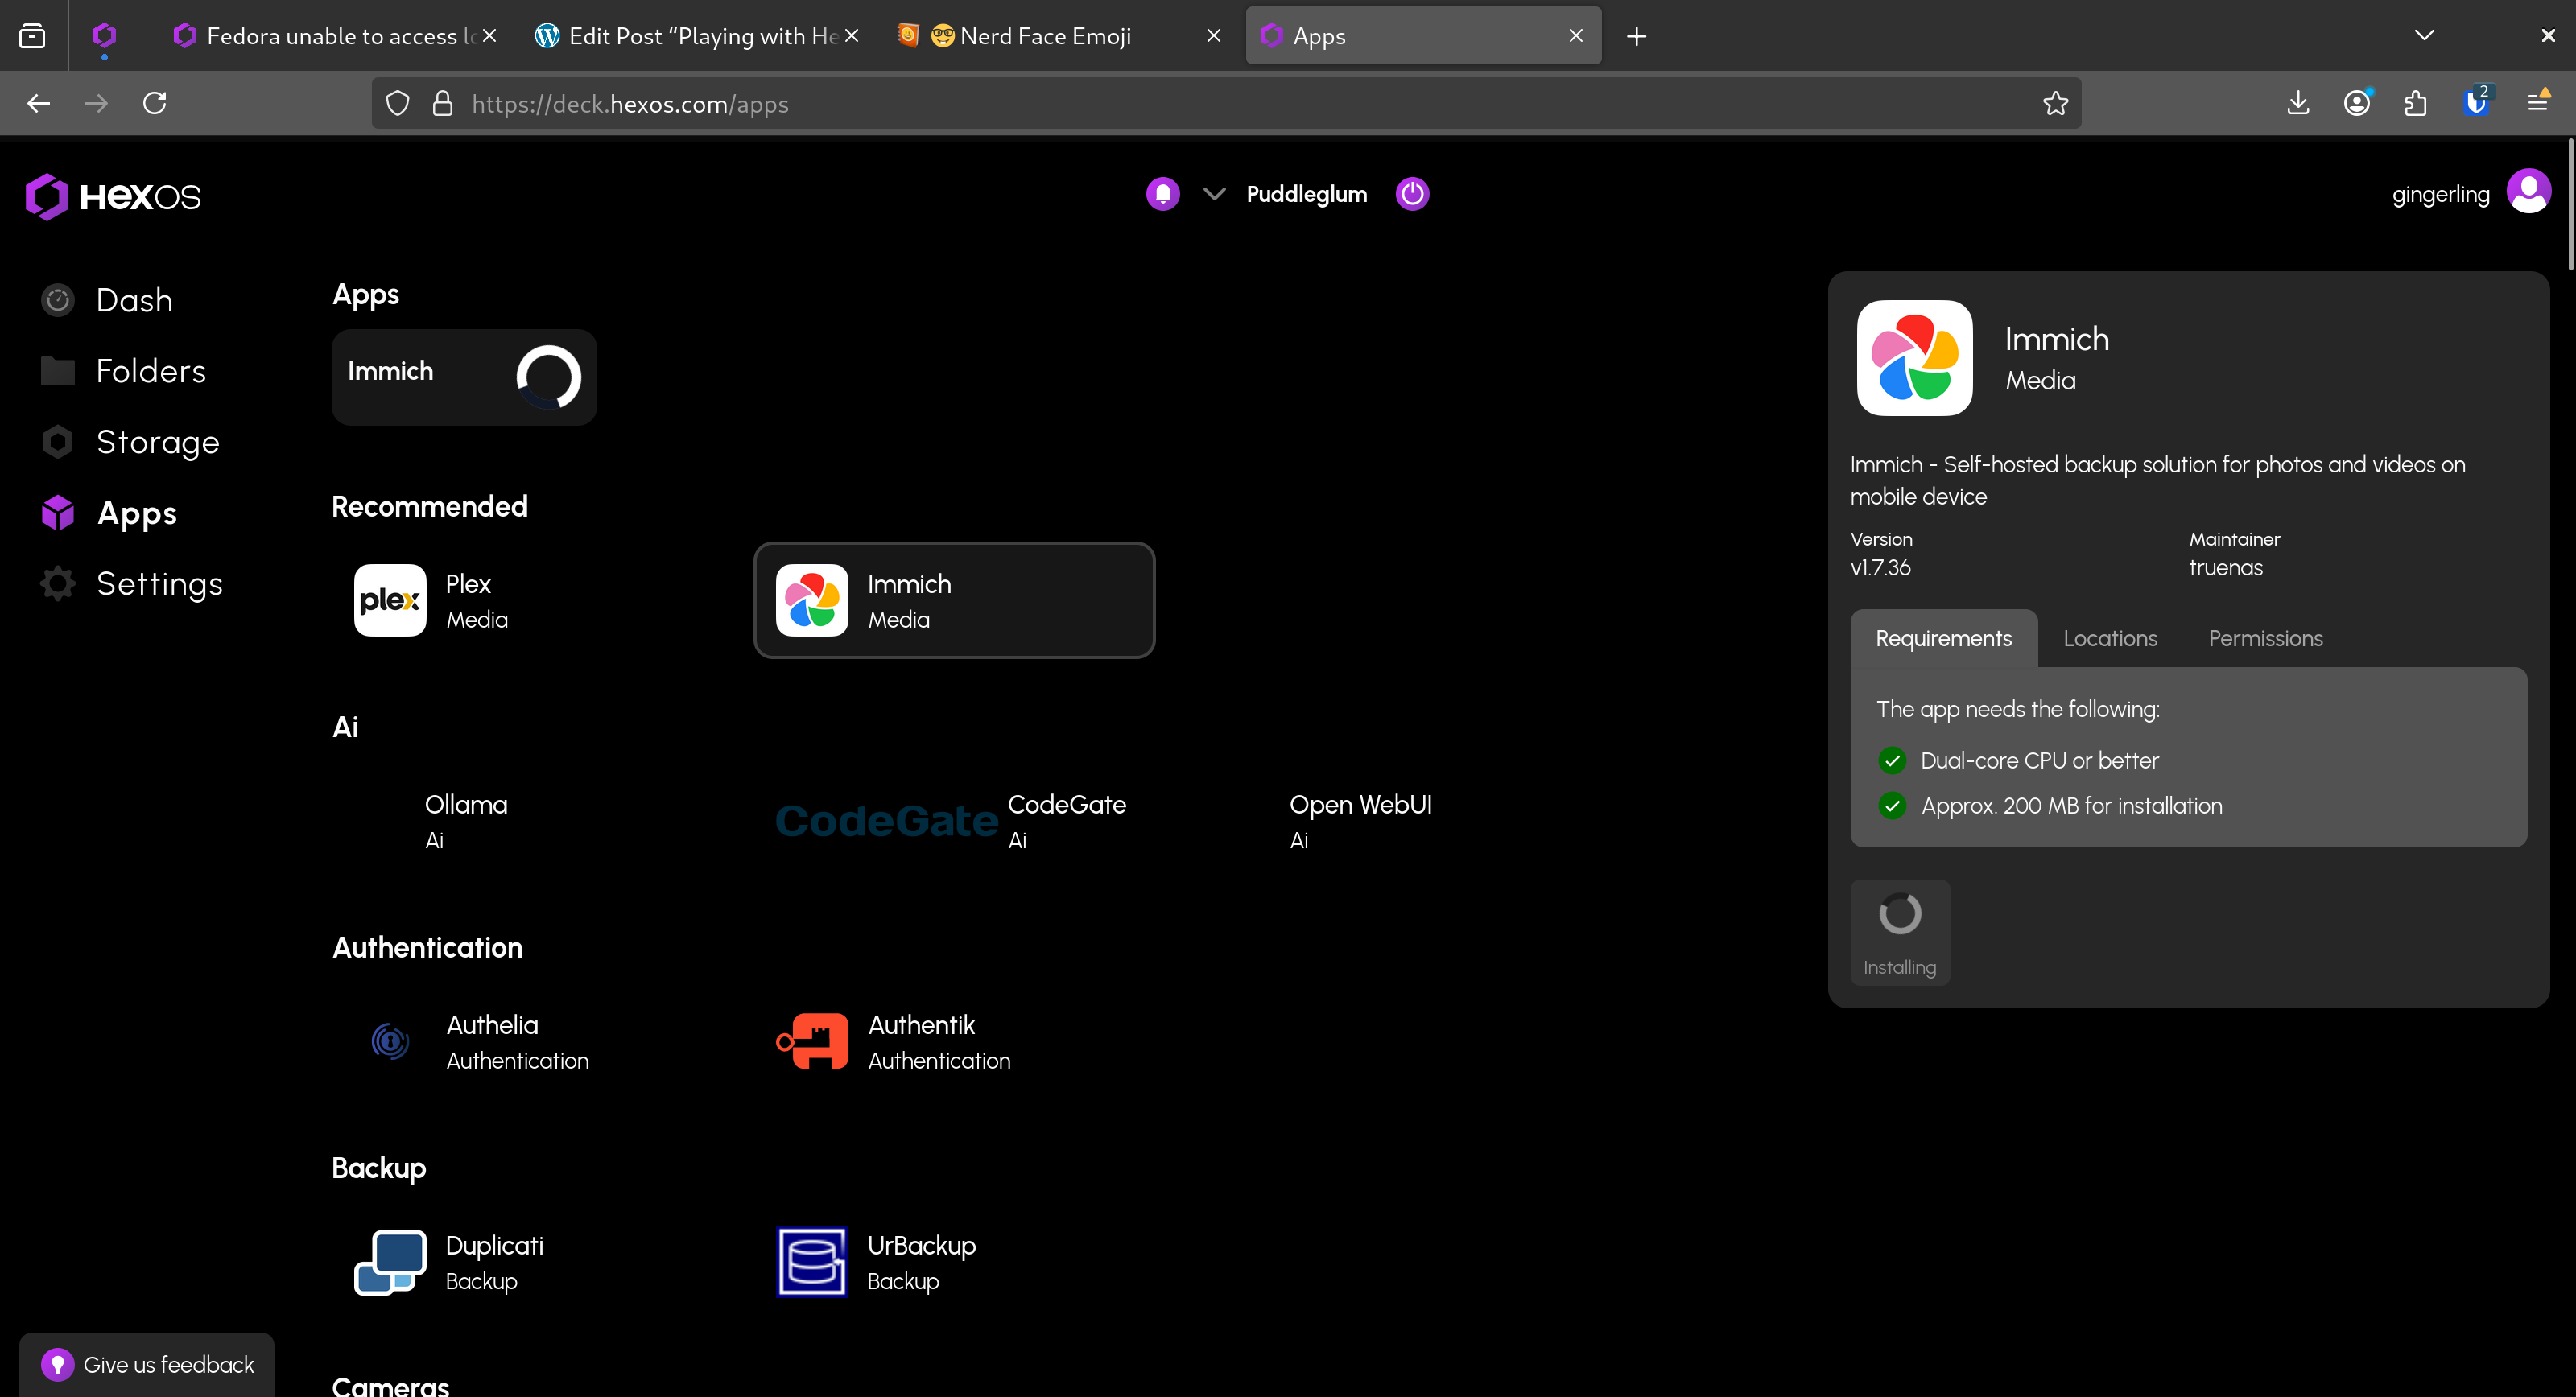
Task: Open the Bitwarden extension icon
Action: click(2475, 103)
